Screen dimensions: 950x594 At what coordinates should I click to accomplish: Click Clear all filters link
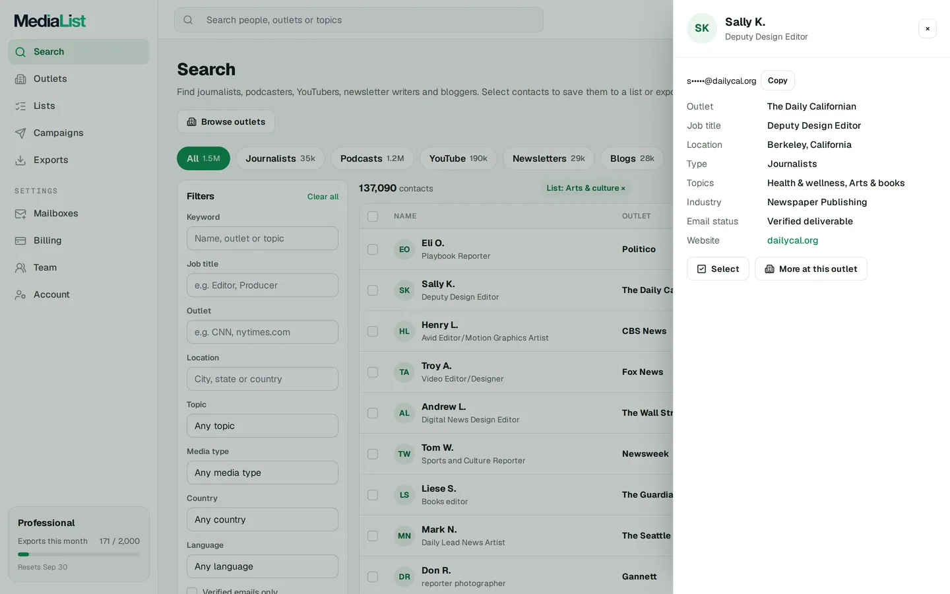323,197
